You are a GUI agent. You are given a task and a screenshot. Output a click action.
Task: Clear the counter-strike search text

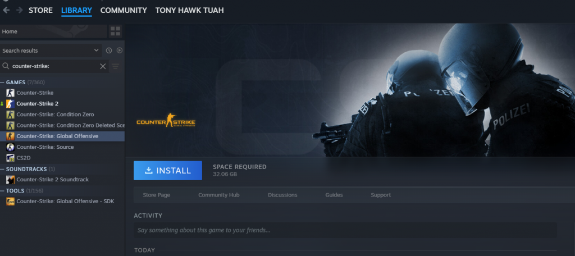(x=103, y=66)
